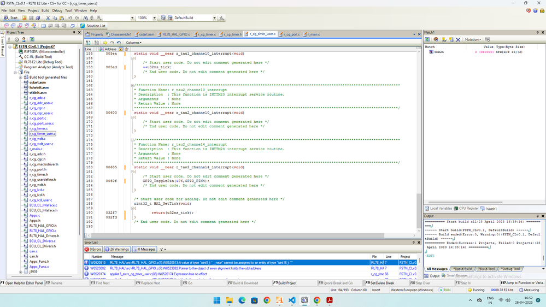Save the current file via floppy icon

[31, 17]
